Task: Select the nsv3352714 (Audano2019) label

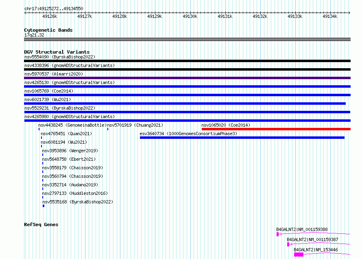Action: [70, 185]
